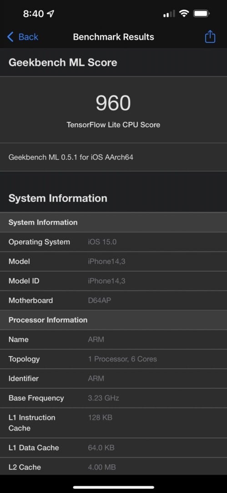227x493 pixels.
Task: Select the 128 KB cache value
Action: pyautogui.click(x=100, y=417)
